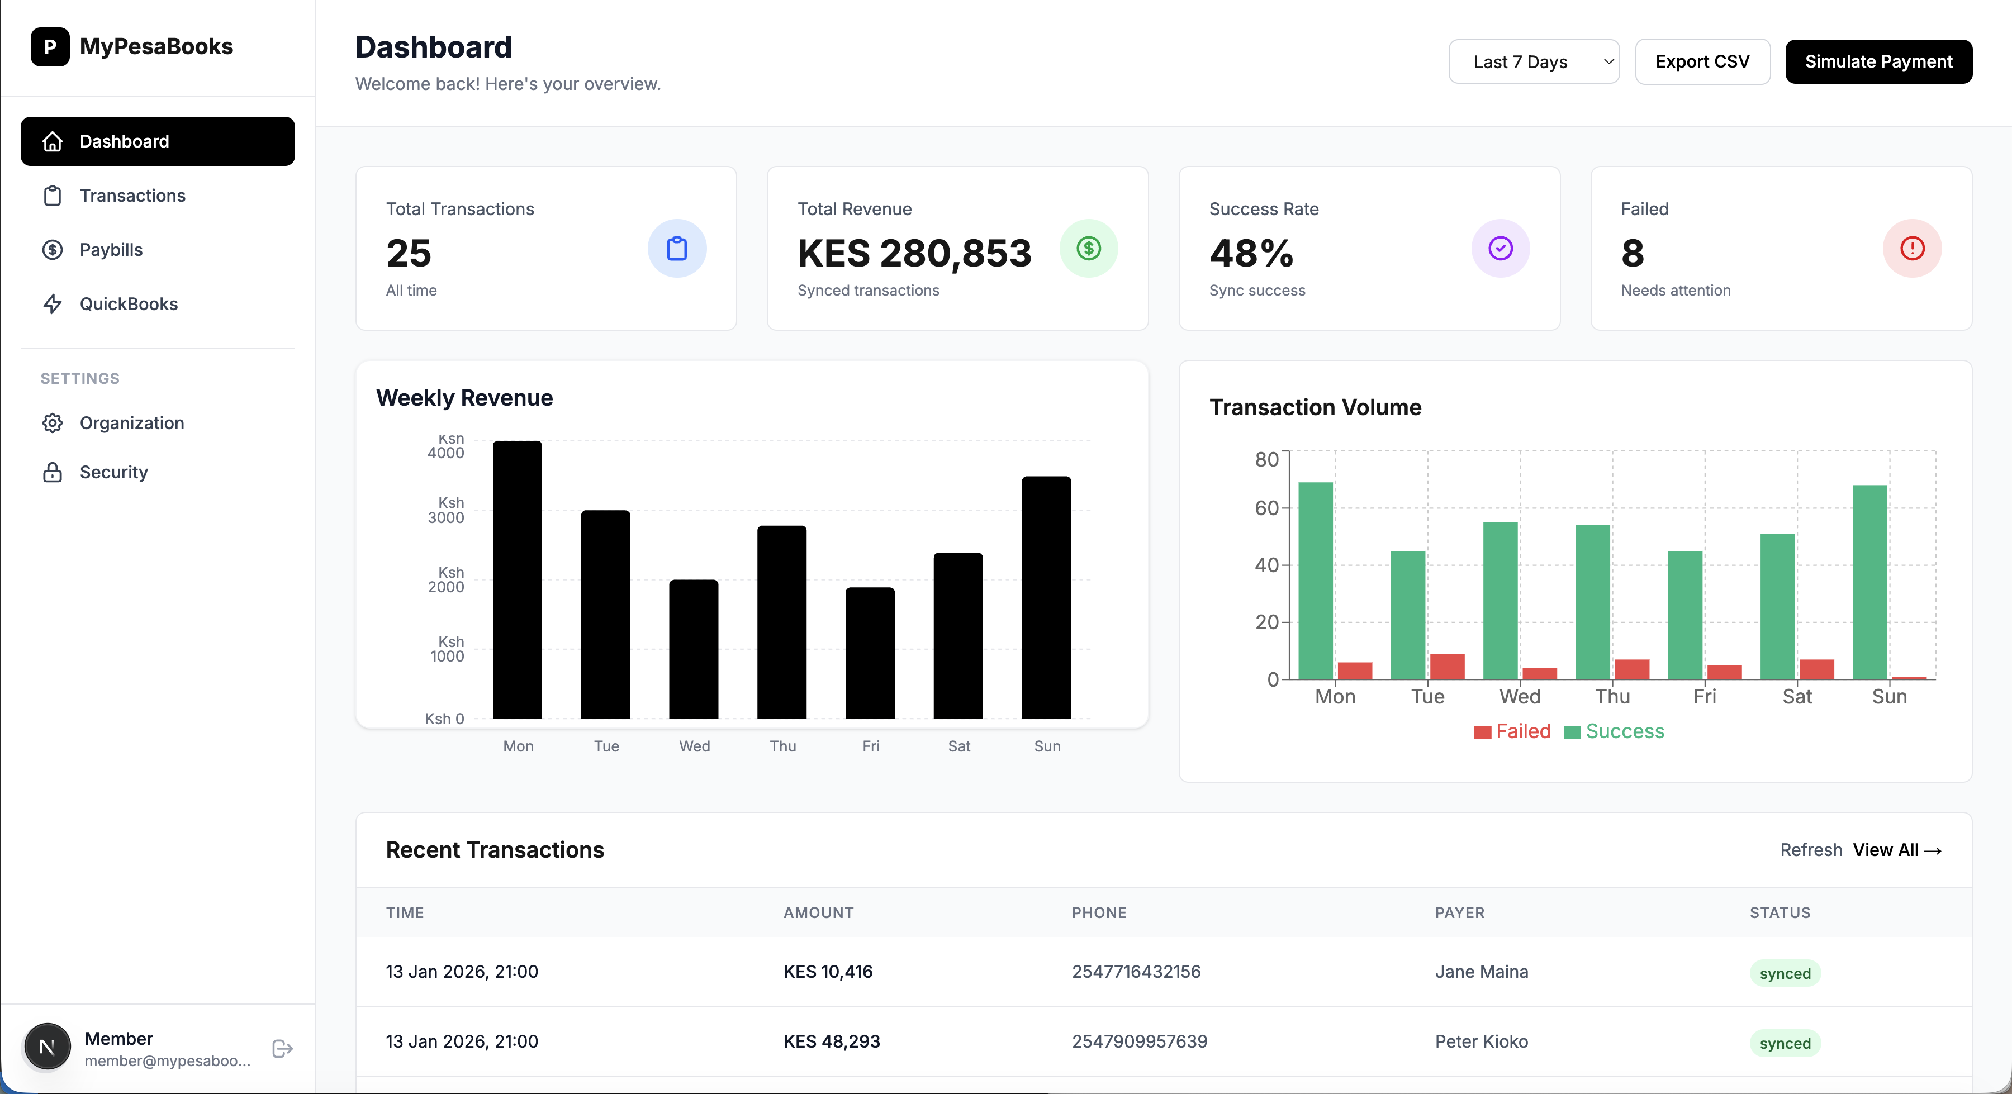Click the green dollar icon in Total Revenue card

coord(1088,248)
